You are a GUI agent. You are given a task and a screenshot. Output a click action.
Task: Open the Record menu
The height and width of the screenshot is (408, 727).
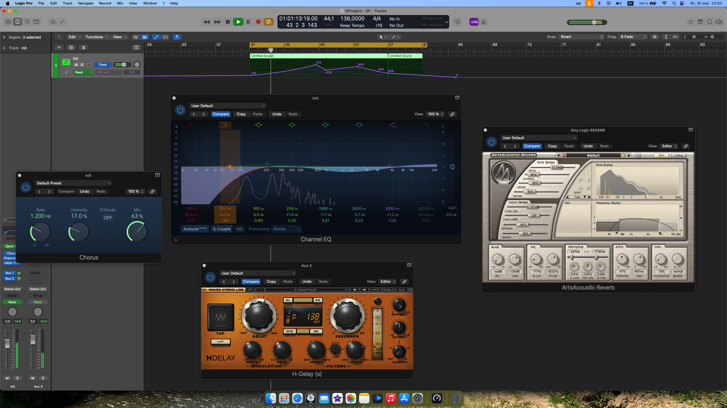[105, 3]
